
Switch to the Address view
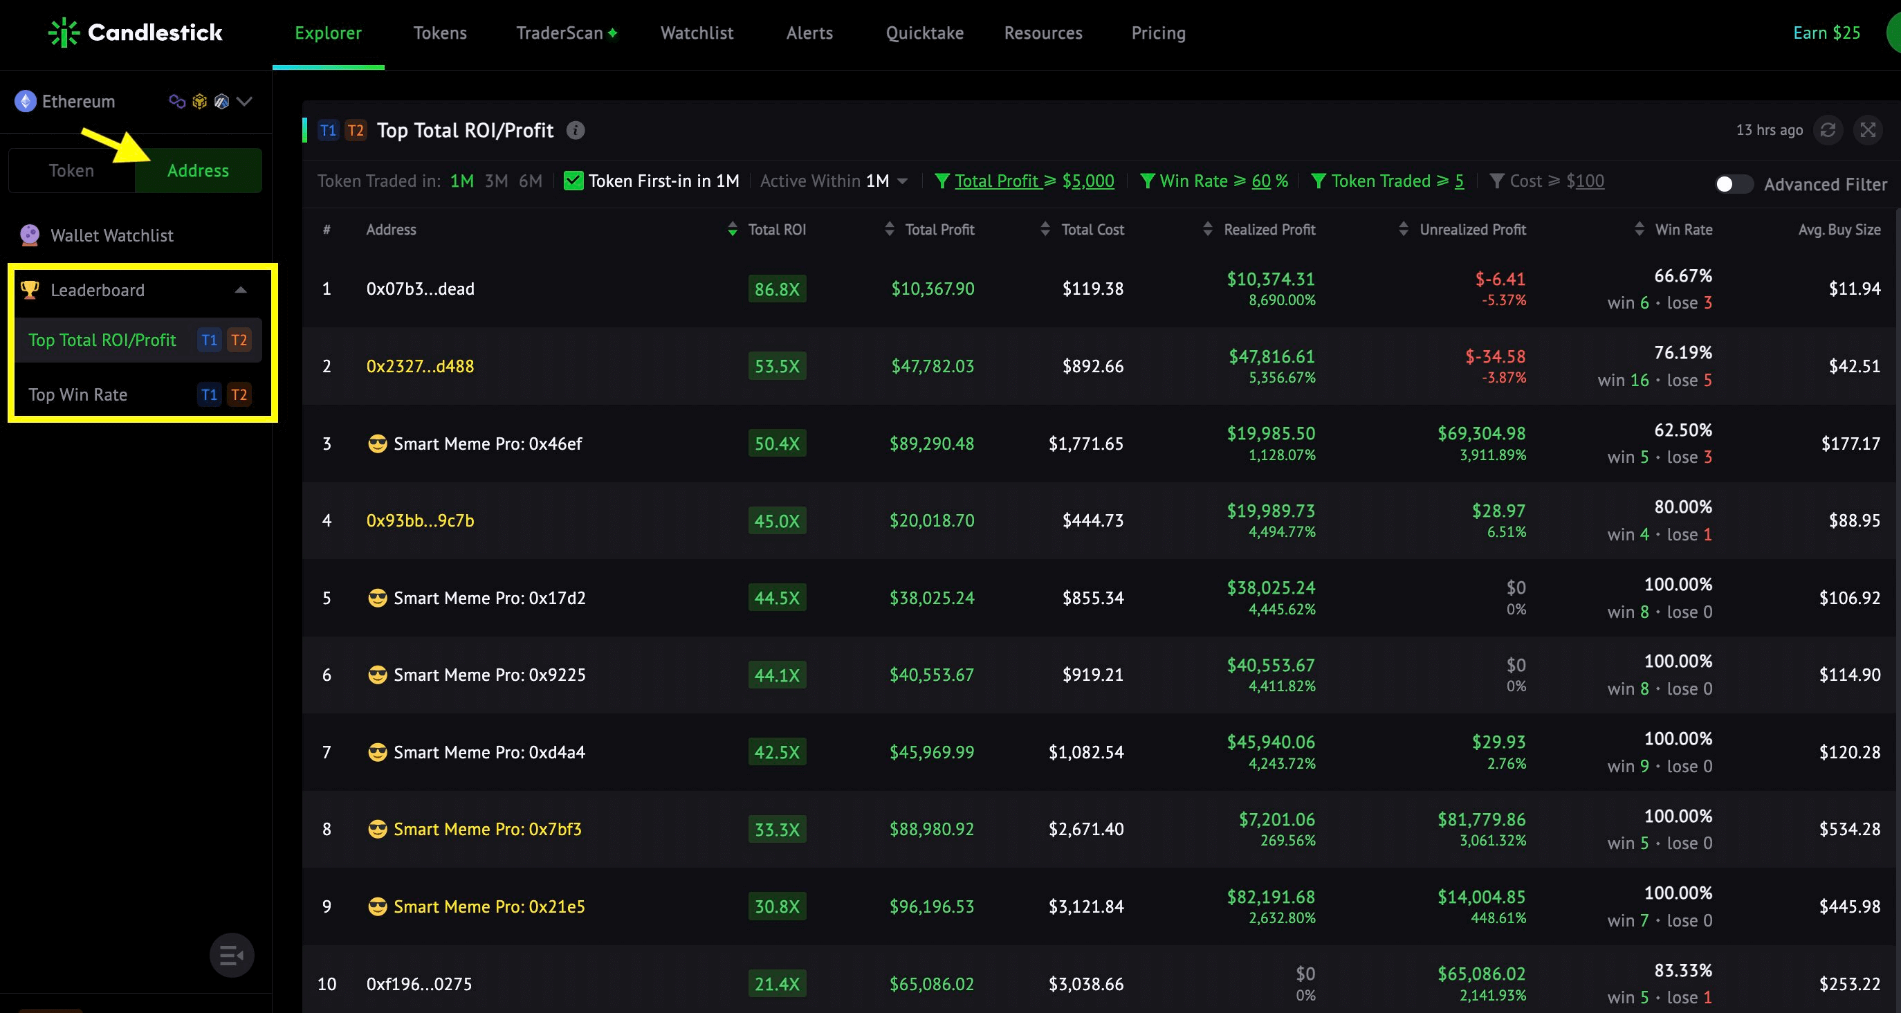pyautogui.click(x=198, y=170)
